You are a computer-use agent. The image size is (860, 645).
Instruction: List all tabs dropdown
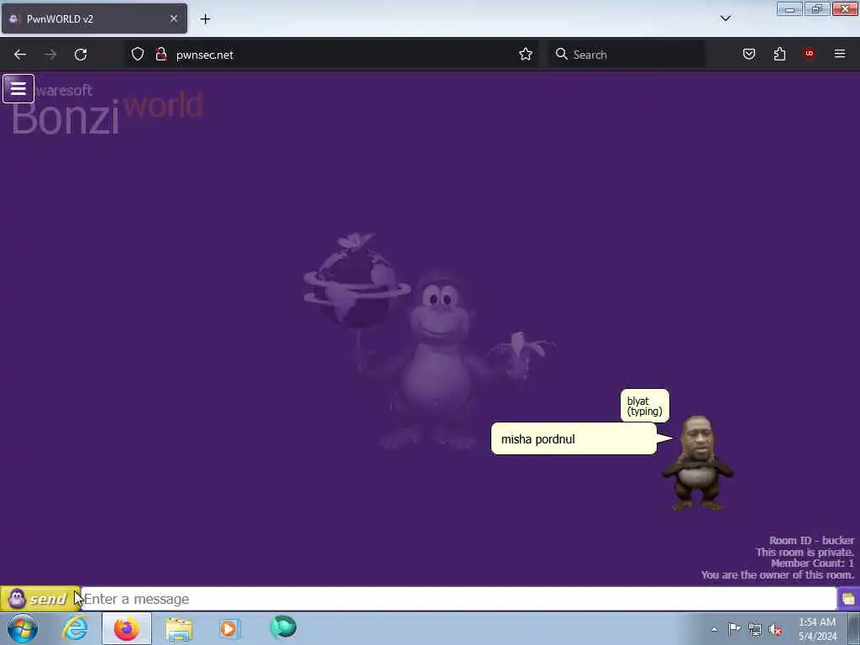pos(725,18)
